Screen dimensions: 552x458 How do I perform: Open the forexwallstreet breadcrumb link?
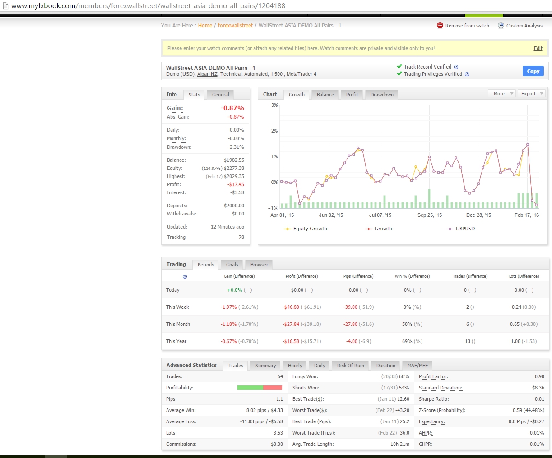[x=235, y=26]
